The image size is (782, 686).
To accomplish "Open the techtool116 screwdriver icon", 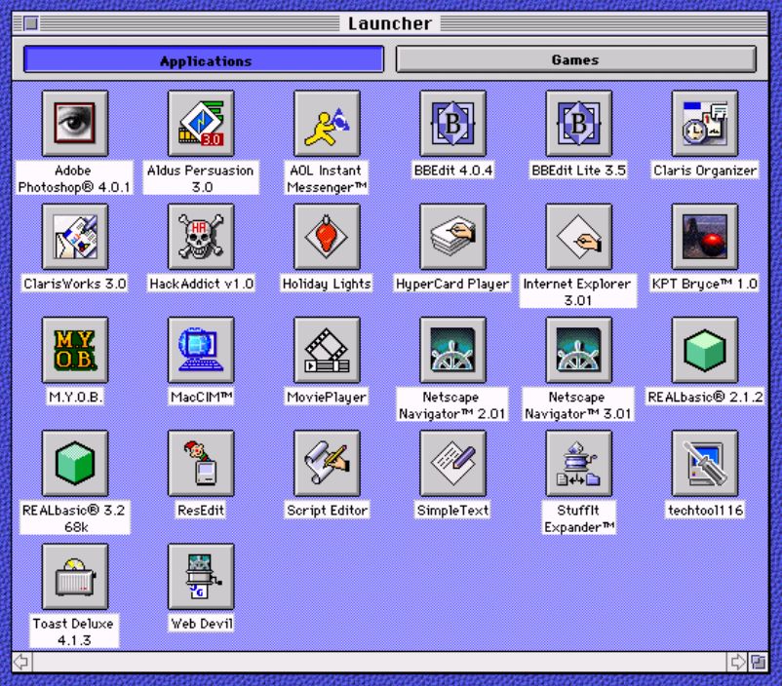I will coord(705,463).
